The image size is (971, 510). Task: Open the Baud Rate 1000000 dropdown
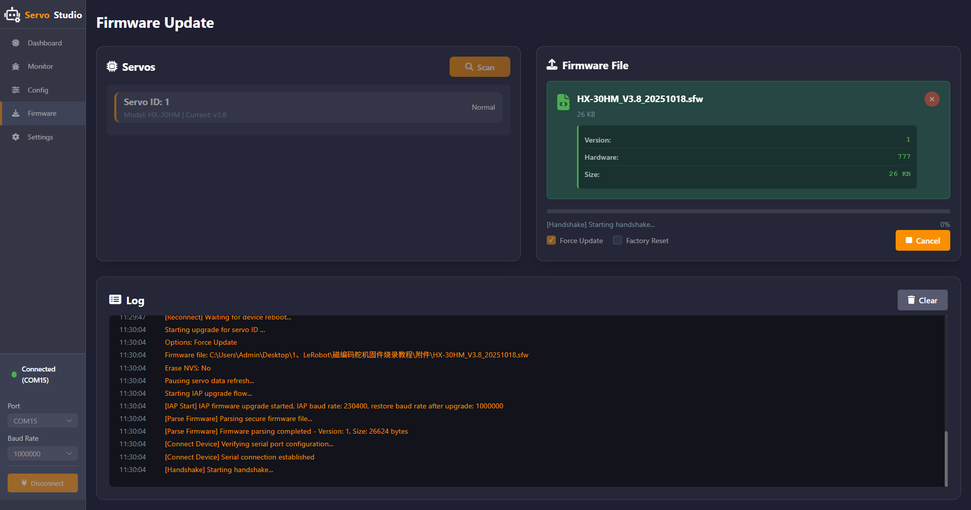click(42, 454)
